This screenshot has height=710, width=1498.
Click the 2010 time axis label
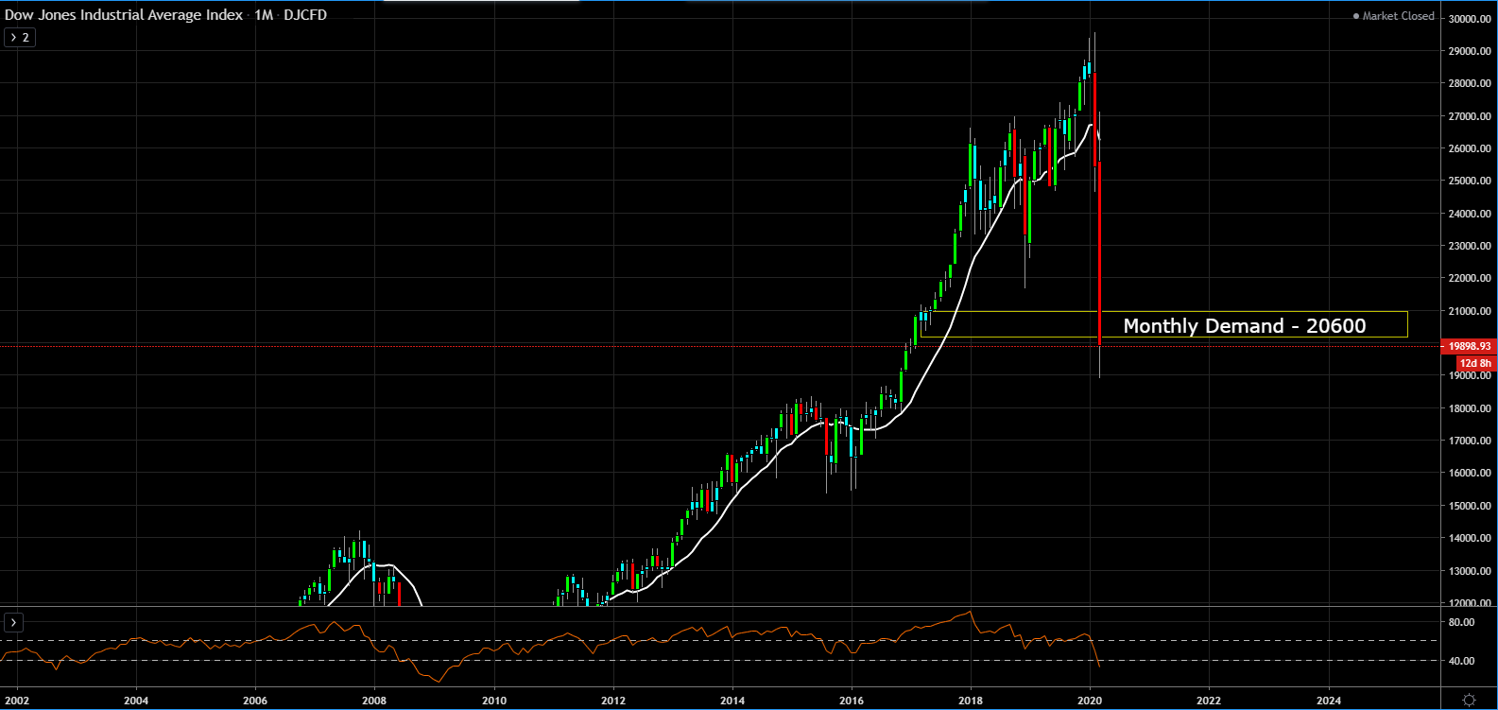click(x=494, y=701)
